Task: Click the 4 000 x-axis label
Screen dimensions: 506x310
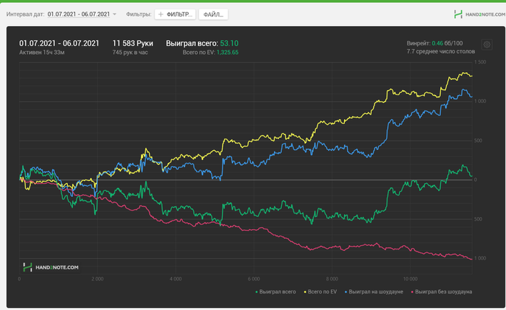Action: coord(176,279)
